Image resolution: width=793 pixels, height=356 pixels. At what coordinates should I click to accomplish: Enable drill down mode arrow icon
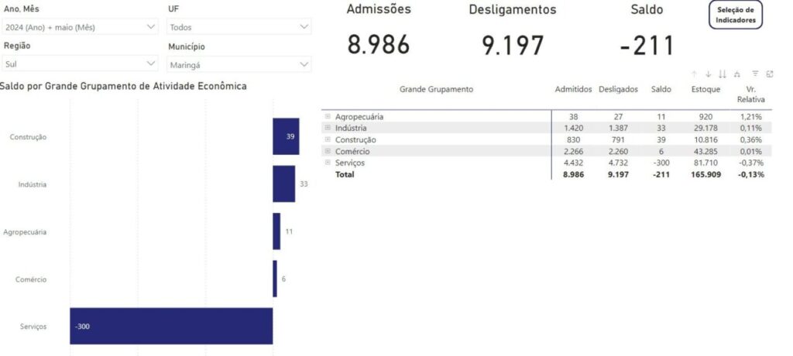(x=708, y=74)
